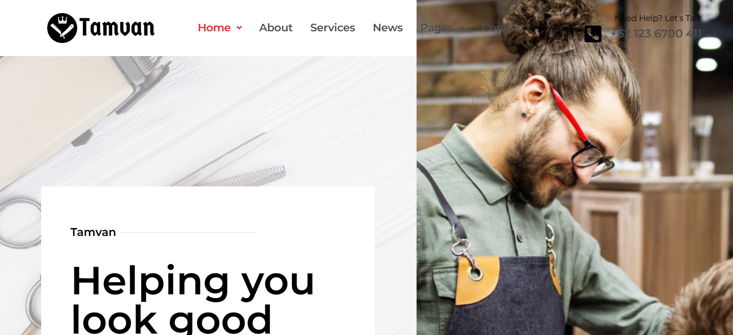Click the Tamvan razor crown logo icon
The height and width of the screenshot is (335, 733).
point(62,28)
